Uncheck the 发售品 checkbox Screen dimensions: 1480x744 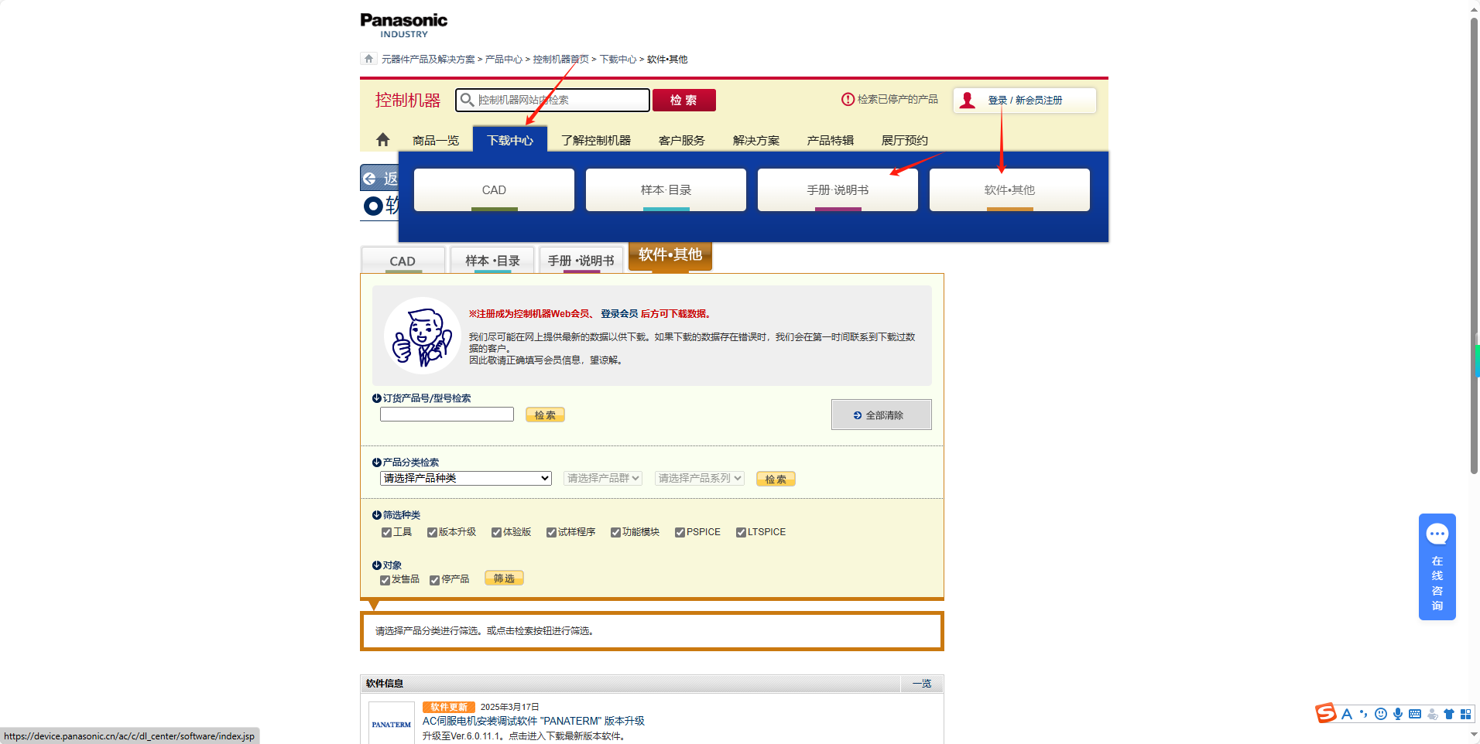385,580
